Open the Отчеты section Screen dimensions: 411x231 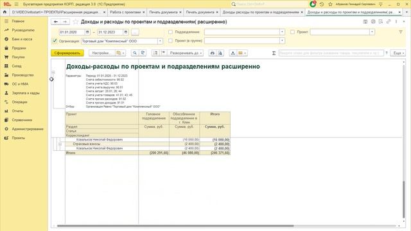coord(17,111)
